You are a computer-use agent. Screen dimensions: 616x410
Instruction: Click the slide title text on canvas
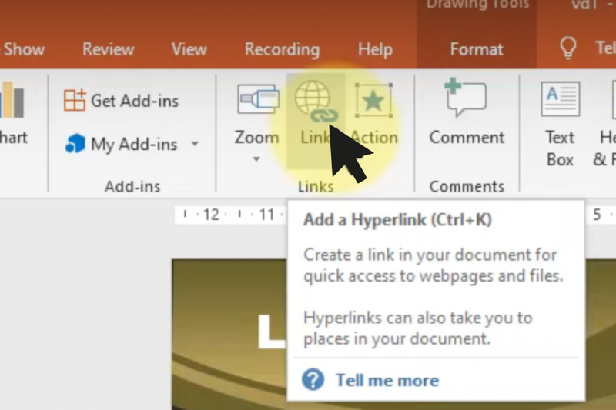[x=271, y=332]
